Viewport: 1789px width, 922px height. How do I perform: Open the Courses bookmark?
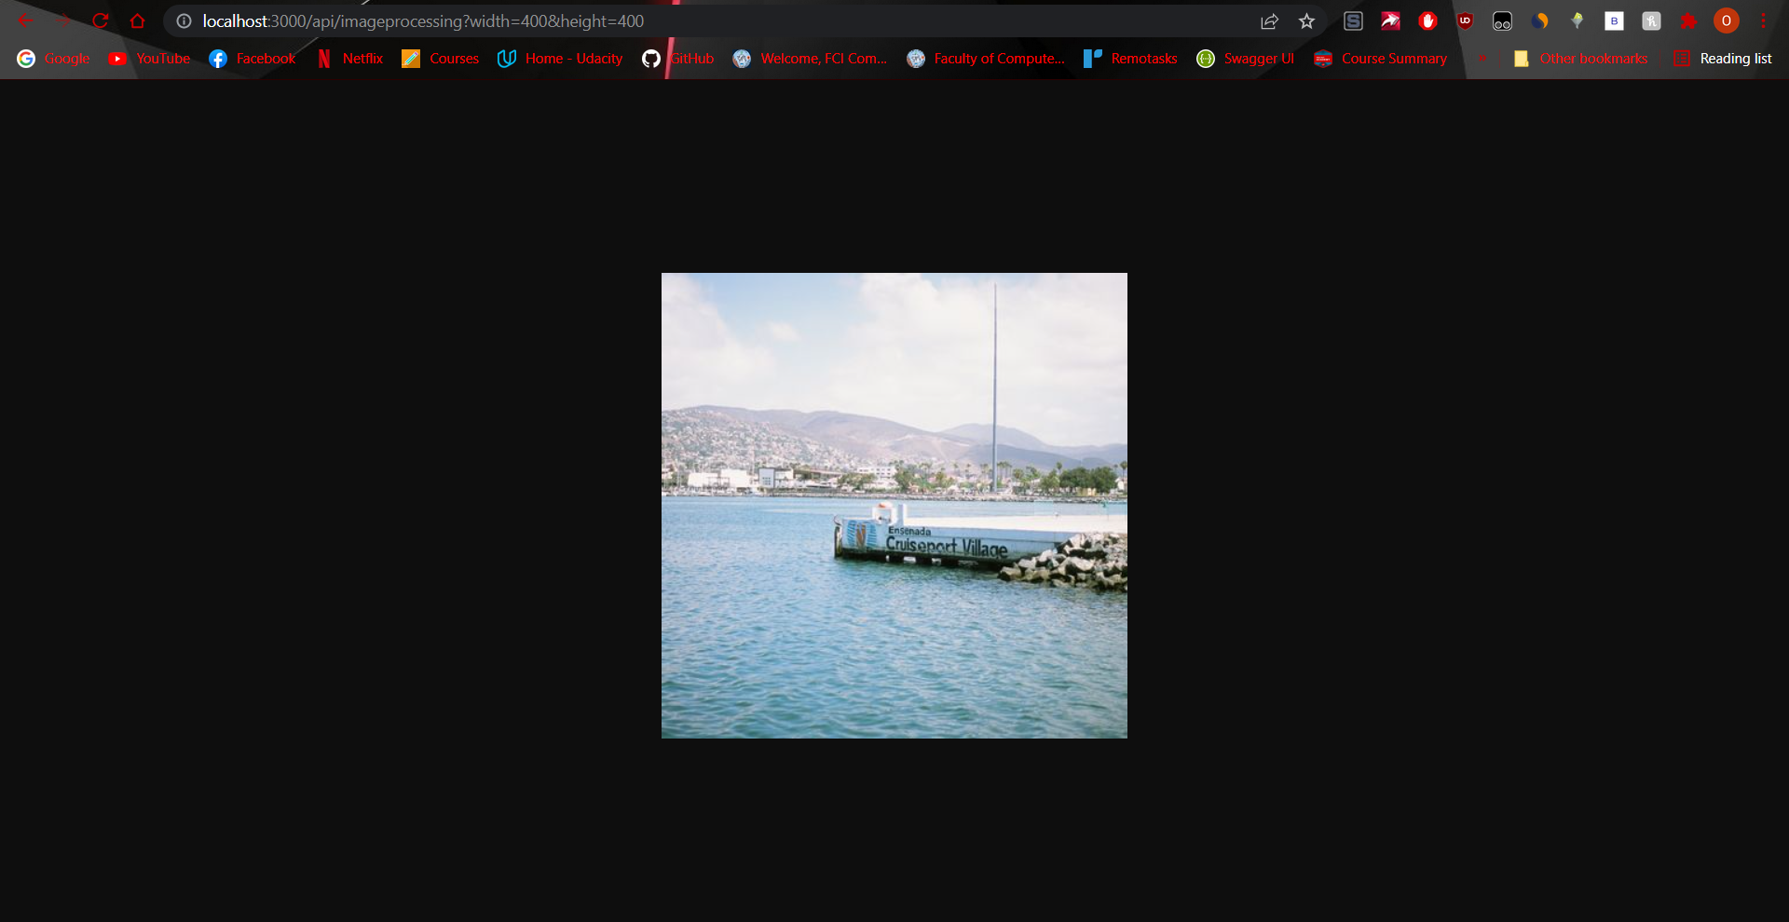tap(440, 59)
